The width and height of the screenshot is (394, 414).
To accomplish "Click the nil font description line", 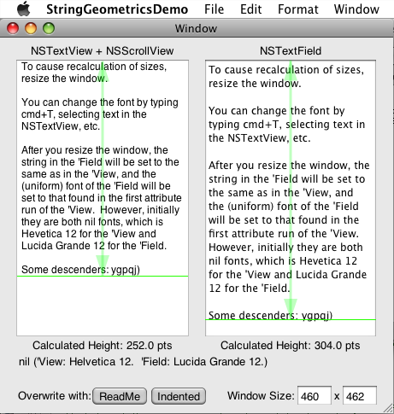I will coord(144,362).
